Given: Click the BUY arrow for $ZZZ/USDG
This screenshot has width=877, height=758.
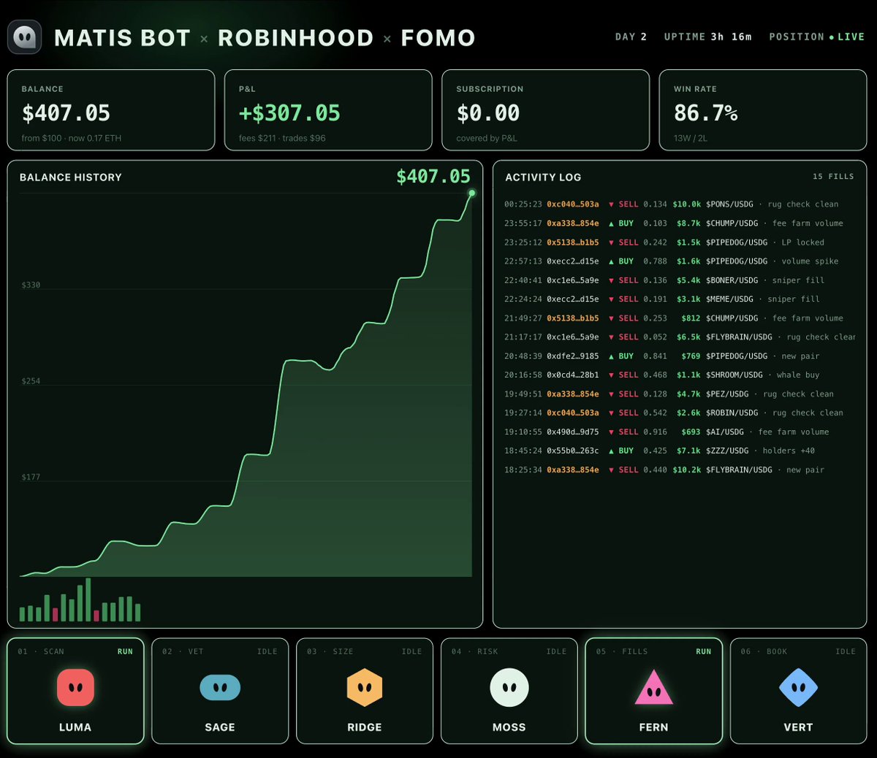Looking at the screenshot, I should pyautogui.click(x=611, y=451).
